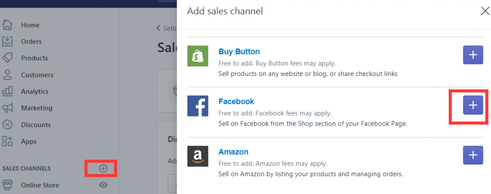
Task: Close the Add sales channel dialog
Action: click(485, 11)
